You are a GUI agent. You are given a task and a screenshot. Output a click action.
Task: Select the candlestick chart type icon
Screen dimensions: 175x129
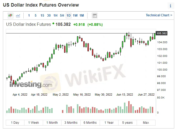[x=11, y=16]
